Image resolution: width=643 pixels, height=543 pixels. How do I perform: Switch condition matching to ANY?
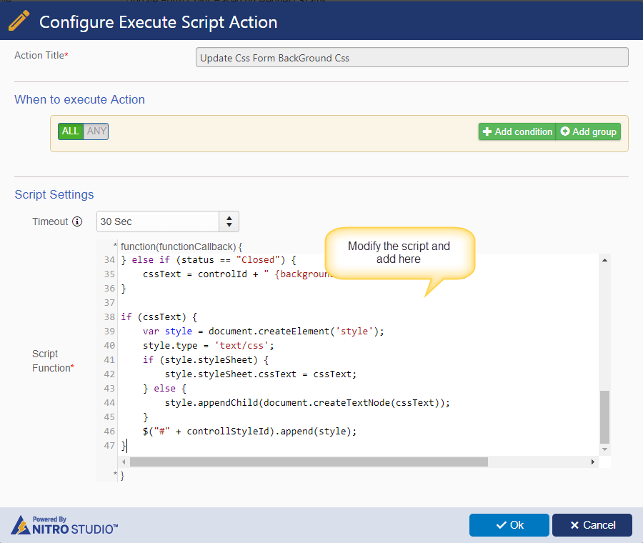click(x=96, y=131)
